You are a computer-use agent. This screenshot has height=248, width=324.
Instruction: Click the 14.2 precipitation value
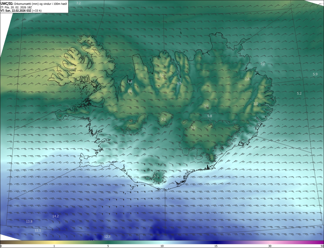pyautogui.click(x=55, y=216)
